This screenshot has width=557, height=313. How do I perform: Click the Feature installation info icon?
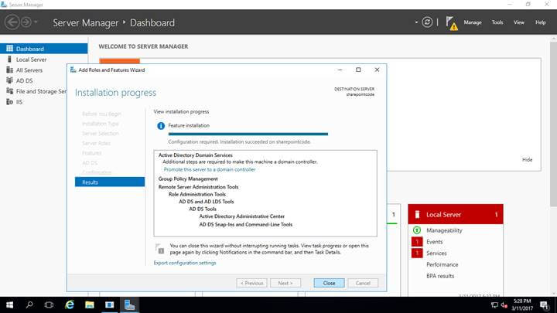point(161,126)
